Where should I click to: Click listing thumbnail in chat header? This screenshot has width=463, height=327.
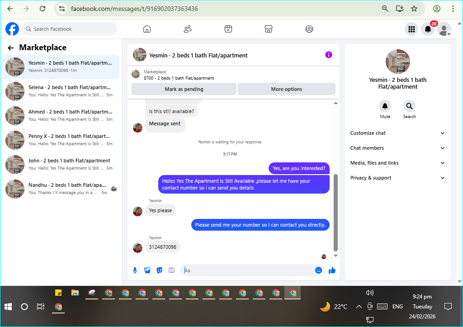coord(140,55)
